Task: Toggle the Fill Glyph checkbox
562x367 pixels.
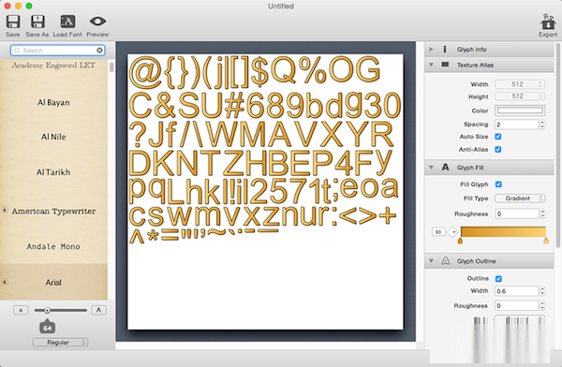Action: pos(498,184)
